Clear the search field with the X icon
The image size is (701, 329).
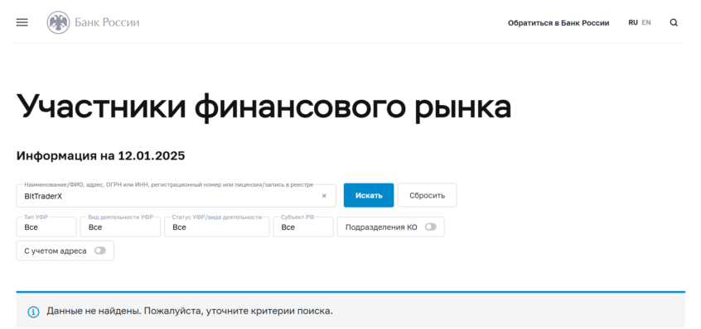pyautogui.click(x=324, y=196)
